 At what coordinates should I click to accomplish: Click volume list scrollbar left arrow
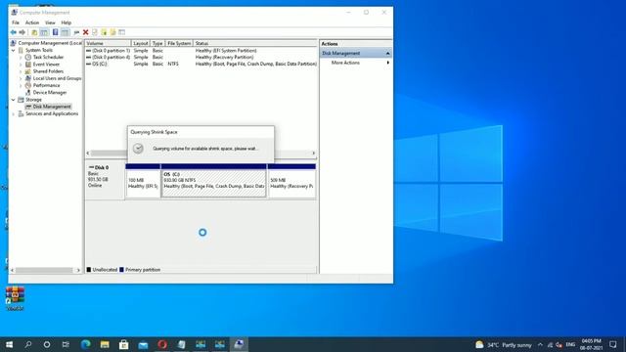pyautogui.click(x=88, y=154)
